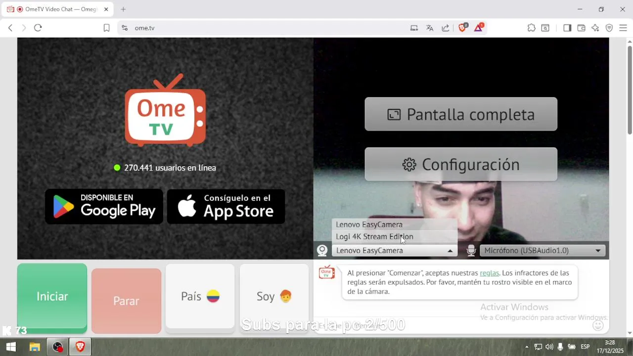Click Pantalla completa button
Image resolution: width=633 pixels, height=356 pixels.
pos(461,114)
